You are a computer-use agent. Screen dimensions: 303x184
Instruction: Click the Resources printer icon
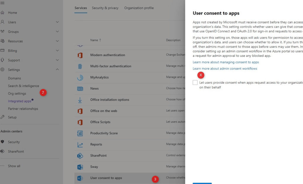pos(2,41)
